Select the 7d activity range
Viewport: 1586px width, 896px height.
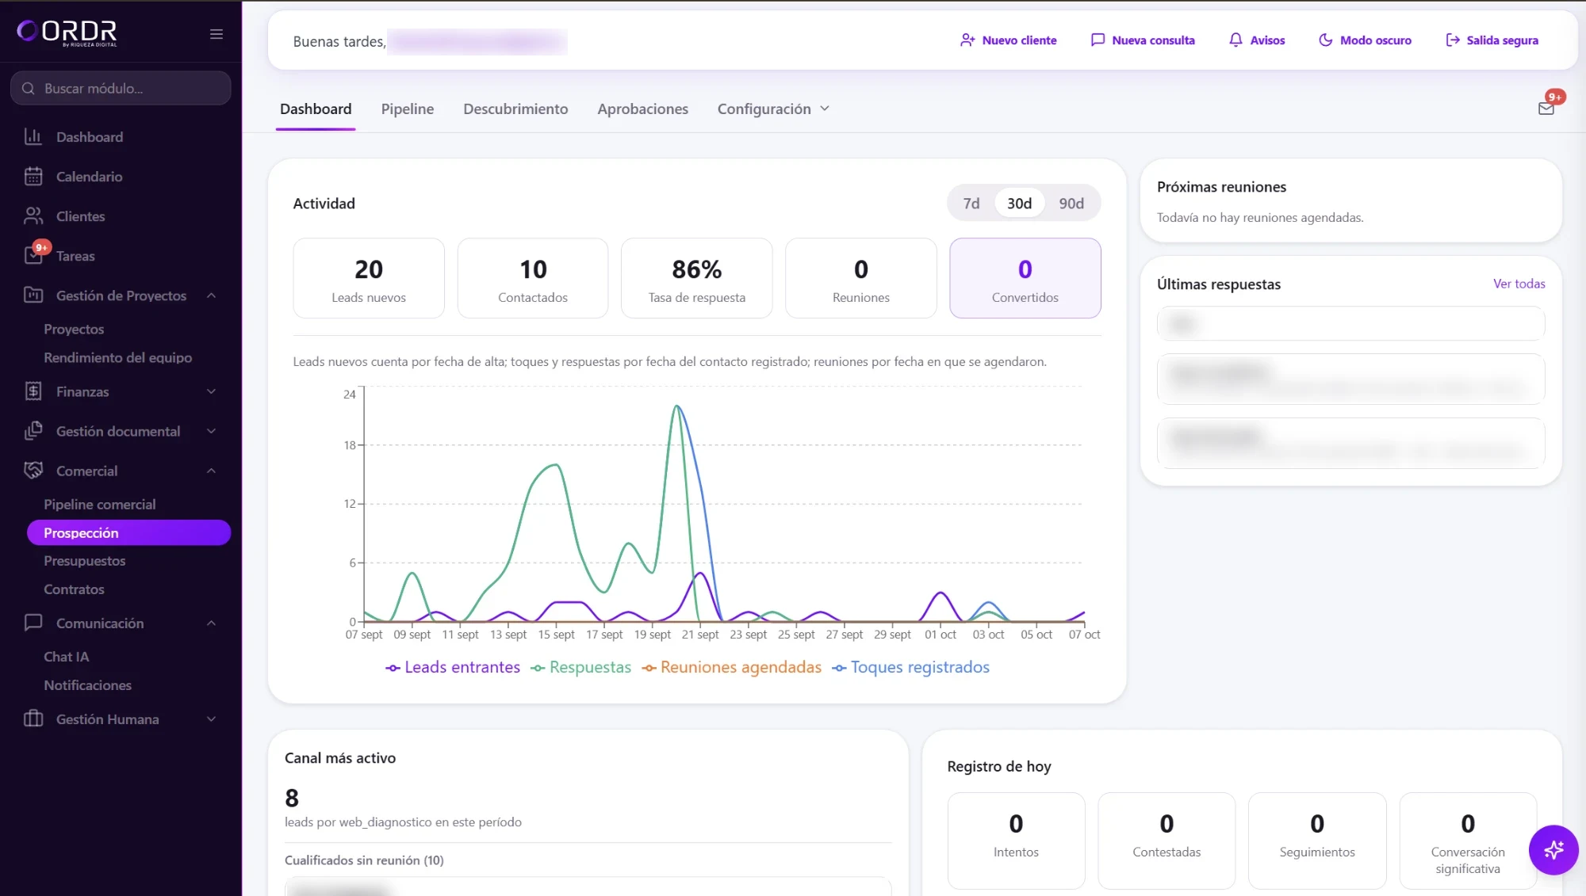[971, 204]
